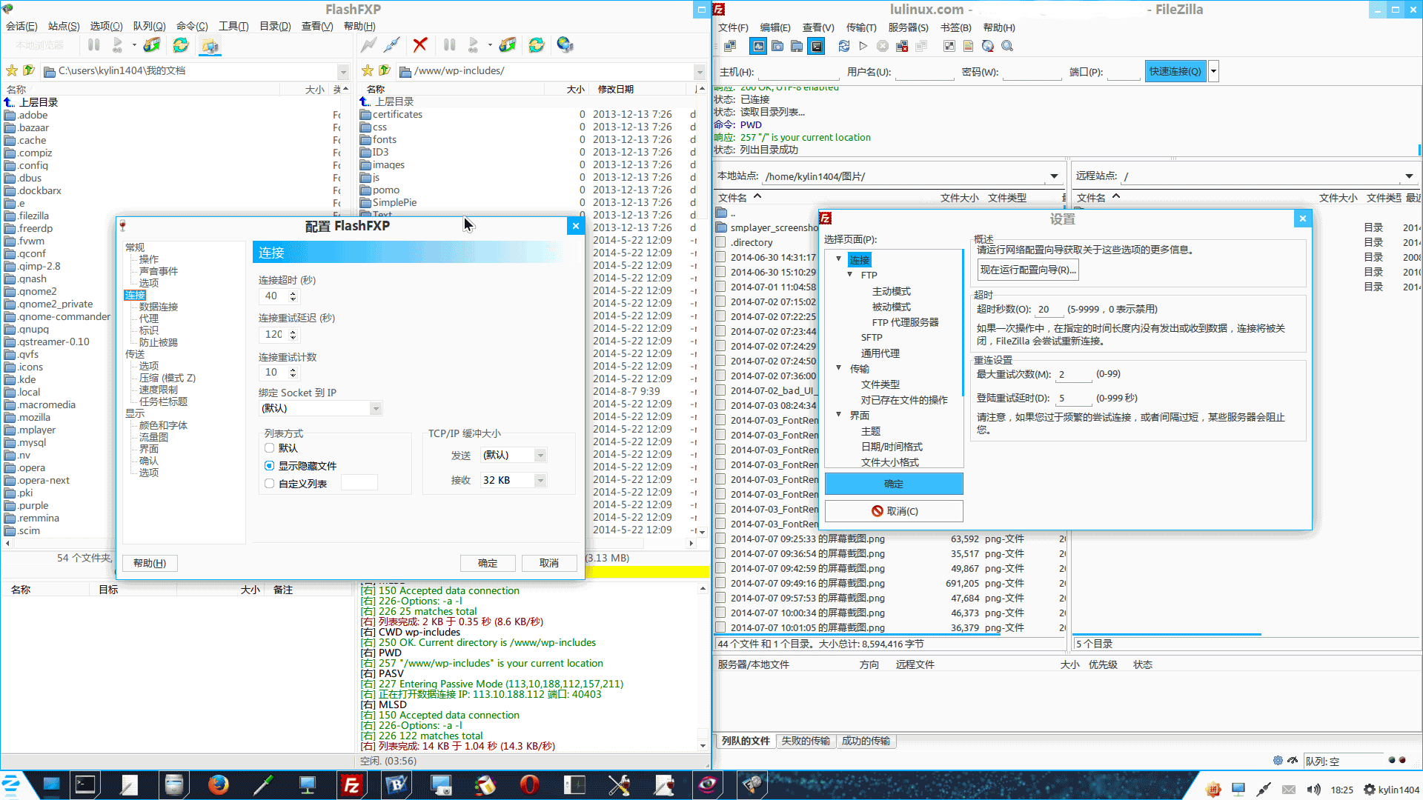
Task: Click FlashFXP local browser folder icon
Action: pos(210,45)
